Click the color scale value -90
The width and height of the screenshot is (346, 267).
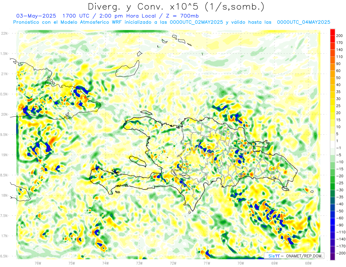click(340, 225)
